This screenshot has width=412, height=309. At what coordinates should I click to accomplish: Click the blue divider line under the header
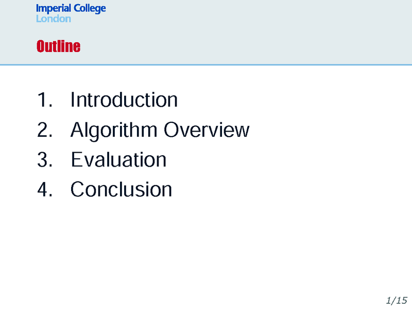[x=206, y=65]
